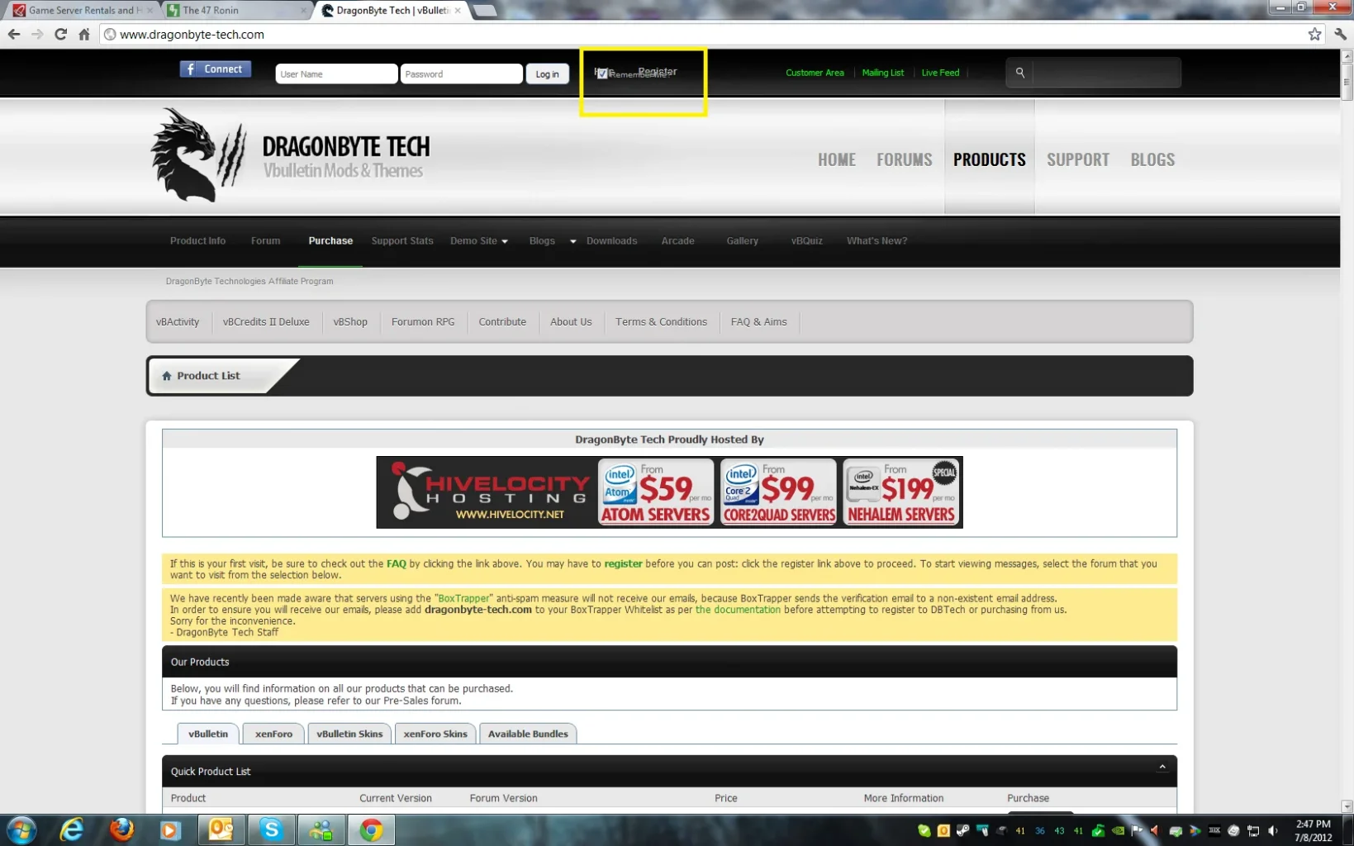Open About Us link

pos(571,321)
